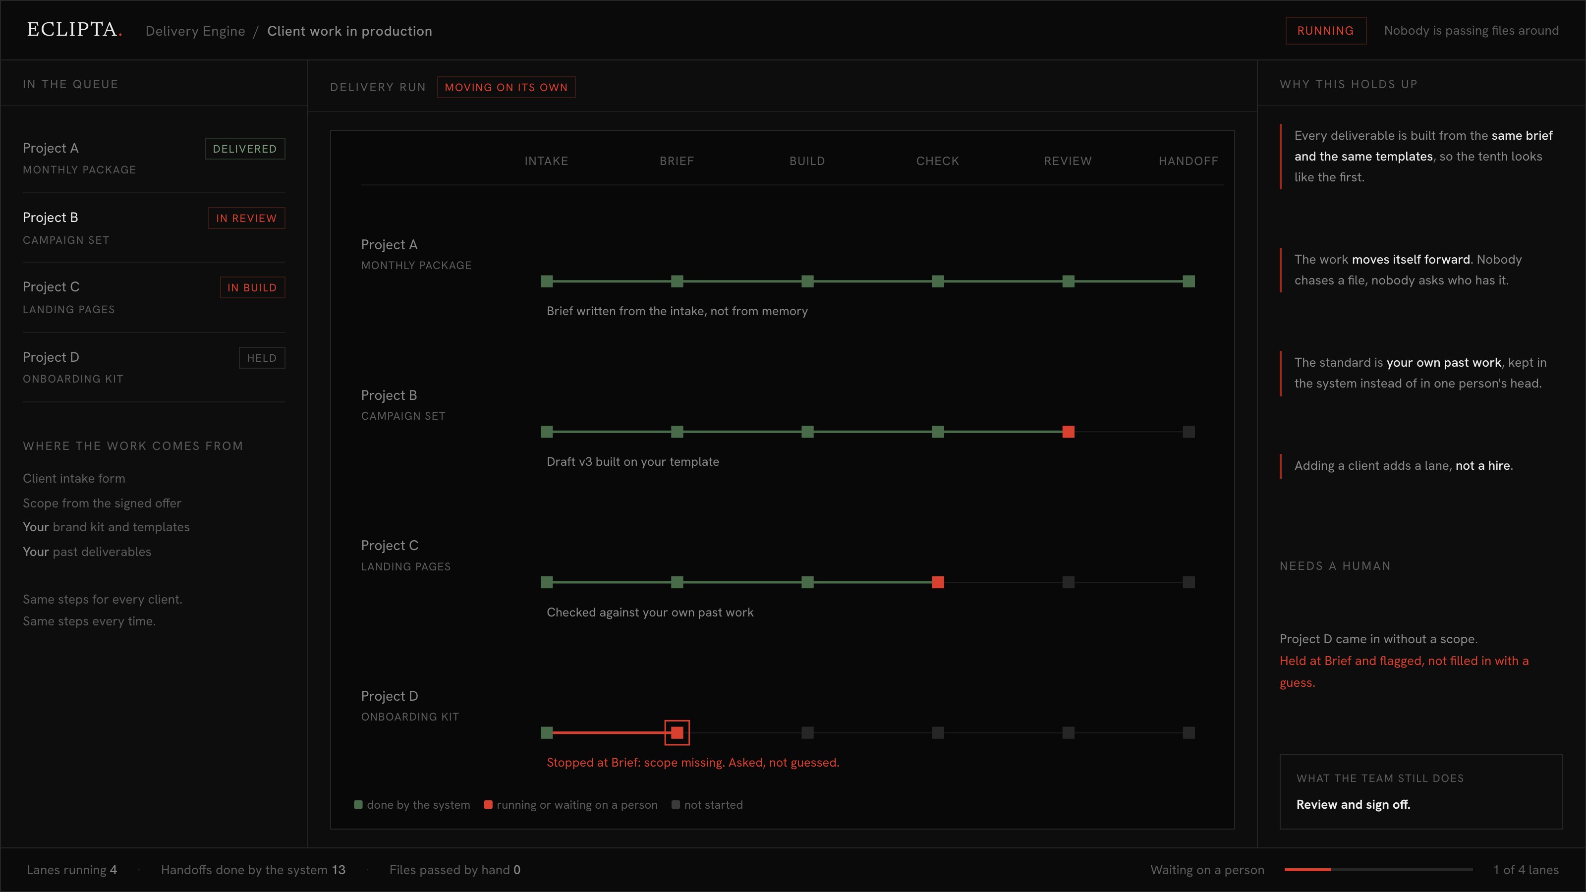Open the Delivery Engine breadcrumb
This screenshot has height=892, width=1586.
[195, 31]
